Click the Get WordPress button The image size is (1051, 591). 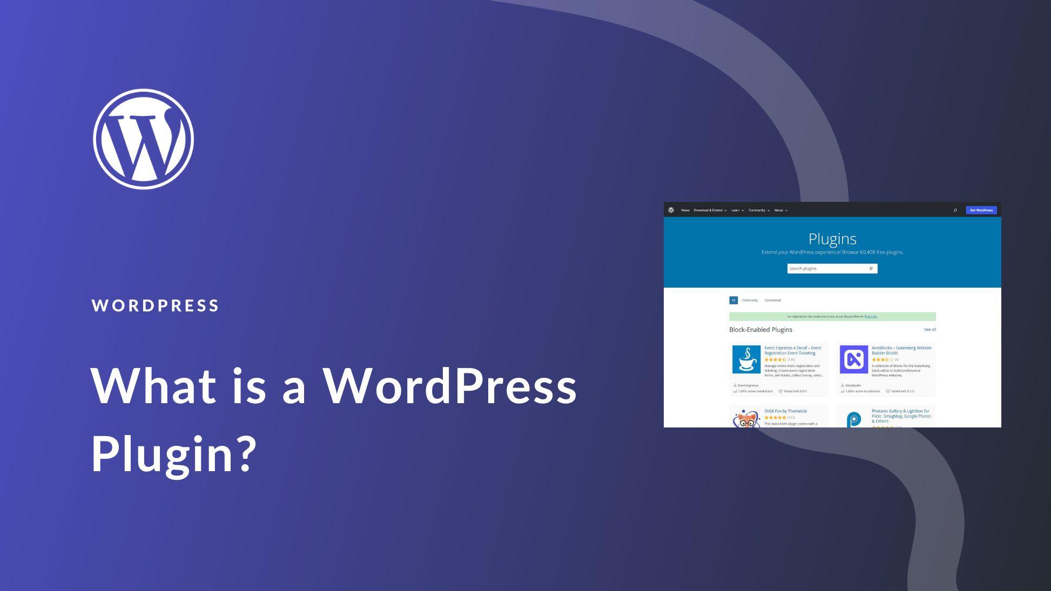(x=981, y=210)
